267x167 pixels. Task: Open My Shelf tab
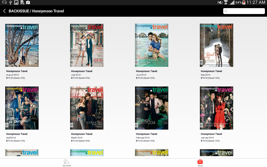(x=66, y=163)
